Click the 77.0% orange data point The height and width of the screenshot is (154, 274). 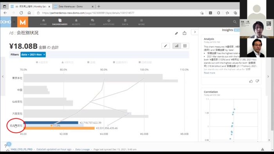click(x=51, y=125)
